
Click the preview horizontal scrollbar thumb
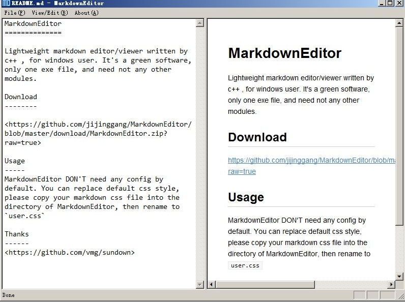coord(265,284)
